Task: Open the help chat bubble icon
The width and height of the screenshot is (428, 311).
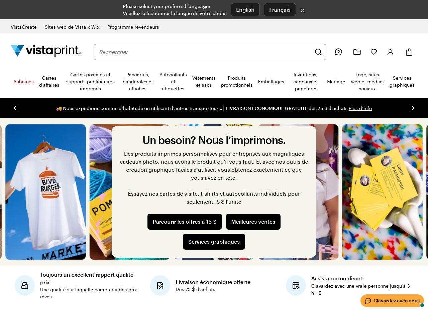Action: coord(338,52)
